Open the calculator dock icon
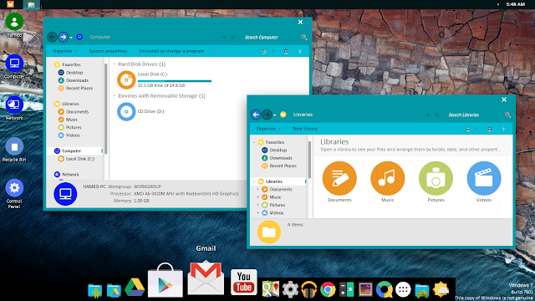This screenshot has height=301, width=535. (347, 290)
